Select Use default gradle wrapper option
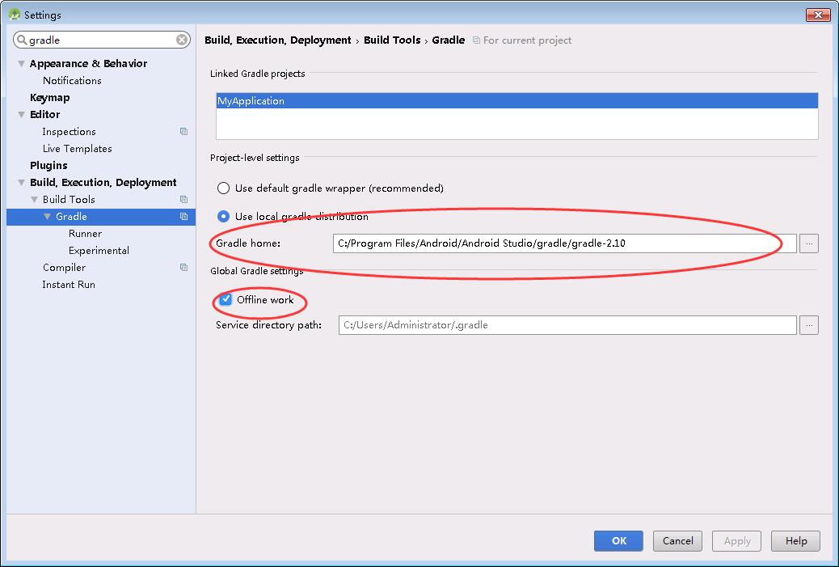The width and height of the screenshot is (839, 567). pos(223,188)
